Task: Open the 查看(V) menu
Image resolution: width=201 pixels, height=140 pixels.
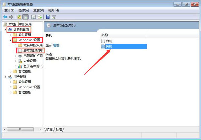Action: pos(39,10)
